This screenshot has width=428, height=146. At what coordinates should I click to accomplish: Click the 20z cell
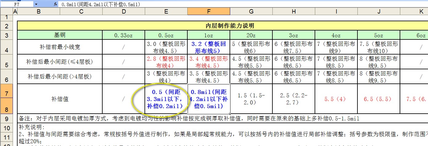click(251, 35)
